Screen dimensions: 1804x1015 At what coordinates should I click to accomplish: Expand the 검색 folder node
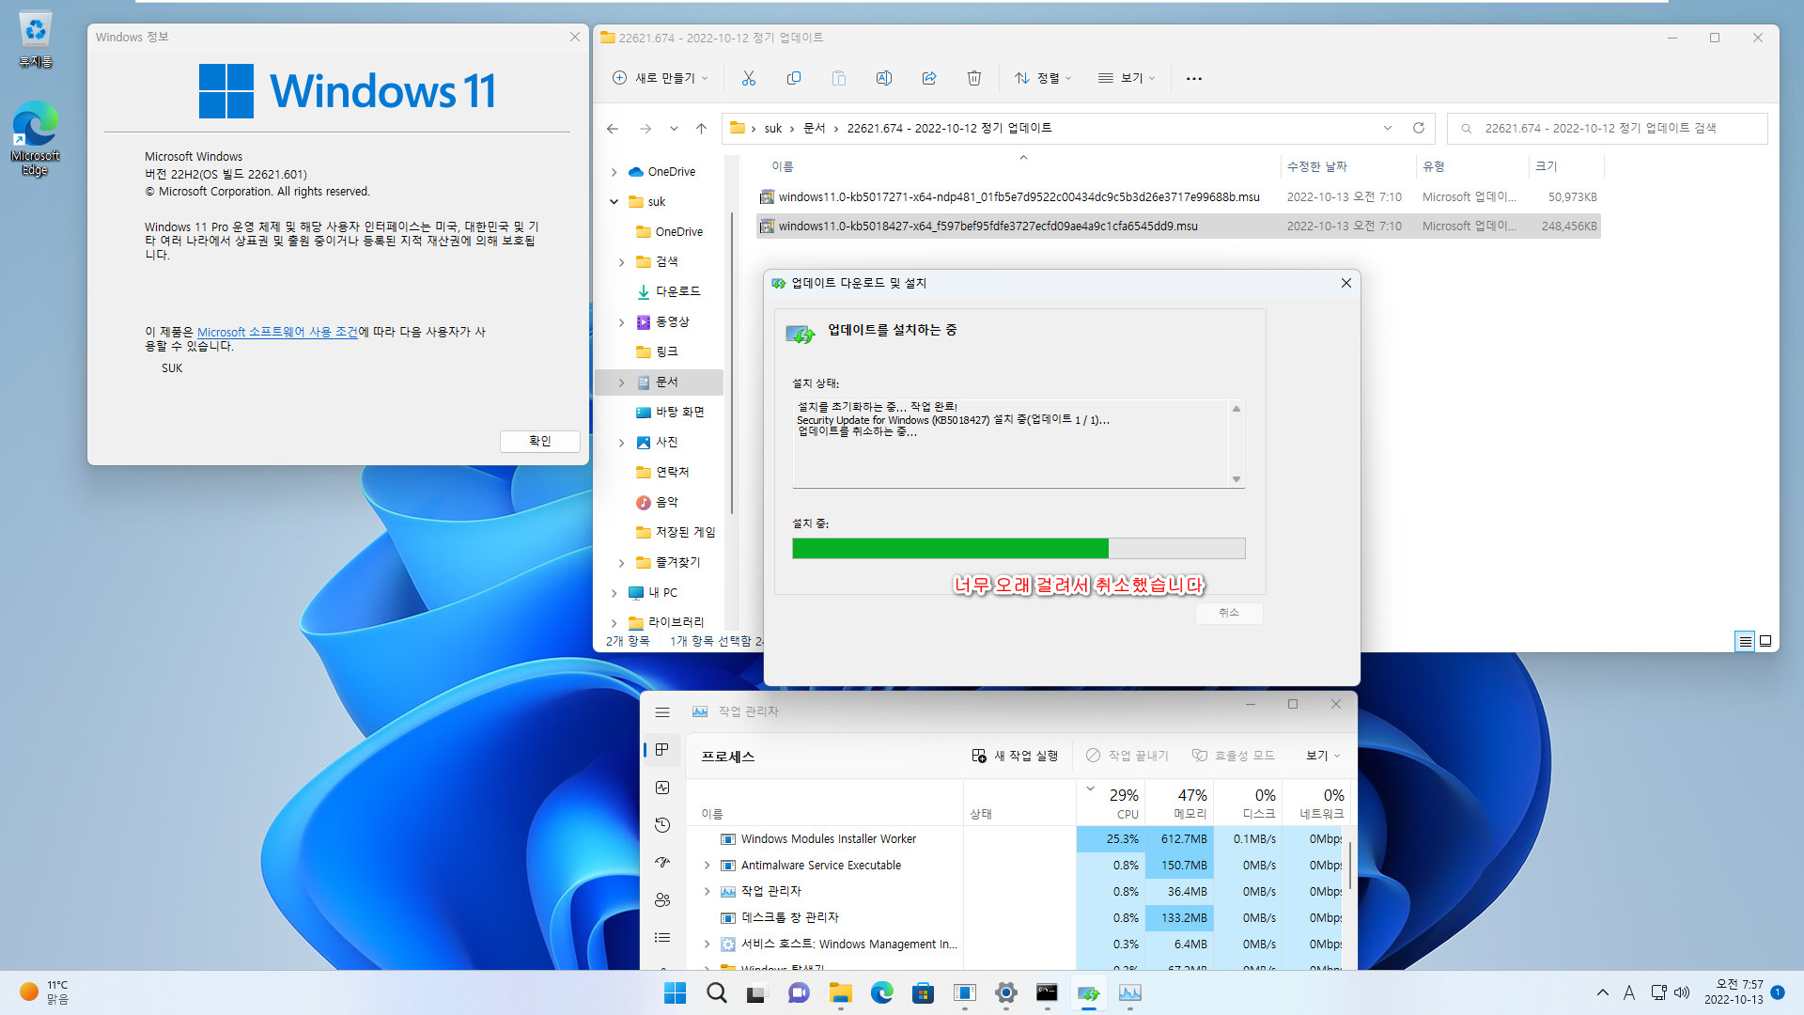tap(621, 262)
